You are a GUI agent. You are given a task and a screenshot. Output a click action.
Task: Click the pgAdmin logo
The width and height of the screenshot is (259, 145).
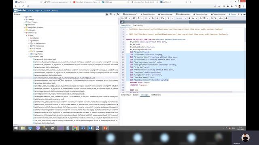point(20,10)
